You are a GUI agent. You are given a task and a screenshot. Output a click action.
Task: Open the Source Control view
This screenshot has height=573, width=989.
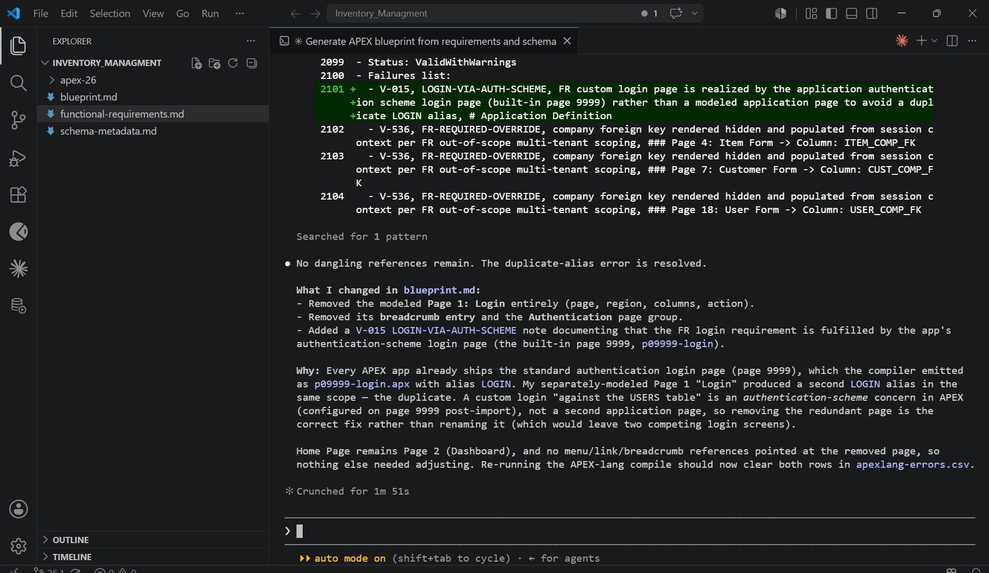click(19, 120)
